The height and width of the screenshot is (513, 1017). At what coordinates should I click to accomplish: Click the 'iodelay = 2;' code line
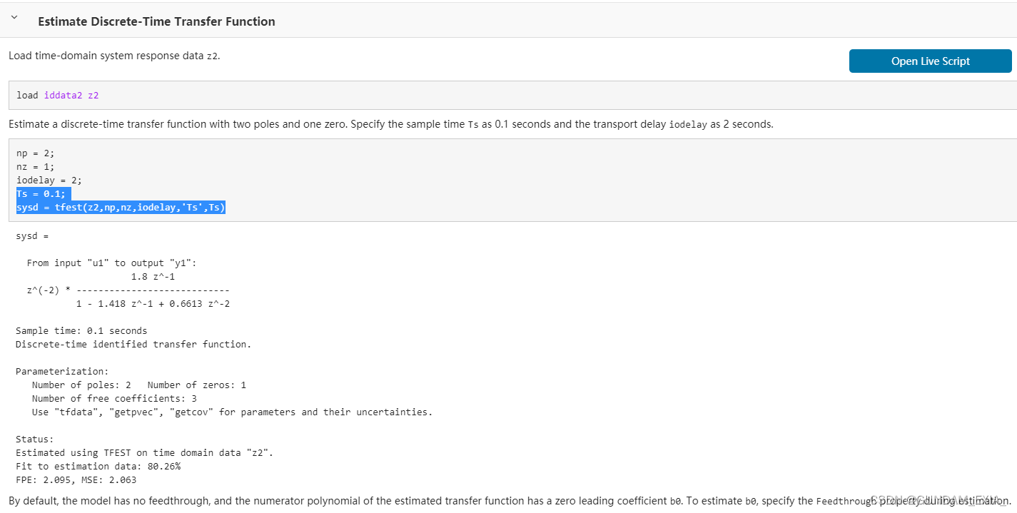(x=44, y=180)
